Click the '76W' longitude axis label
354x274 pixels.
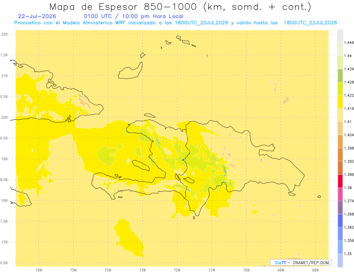(39, 270)
